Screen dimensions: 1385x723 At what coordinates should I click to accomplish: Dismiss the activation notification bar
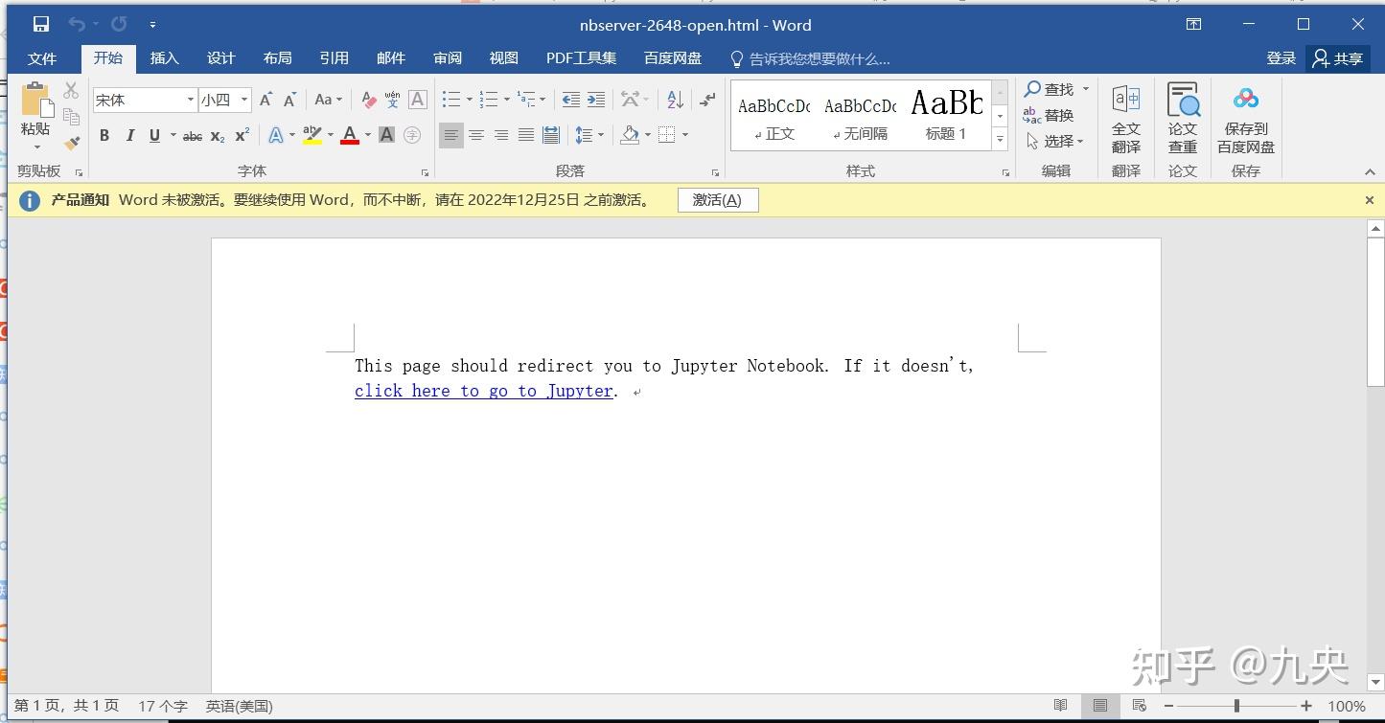tap(1370, 200)
